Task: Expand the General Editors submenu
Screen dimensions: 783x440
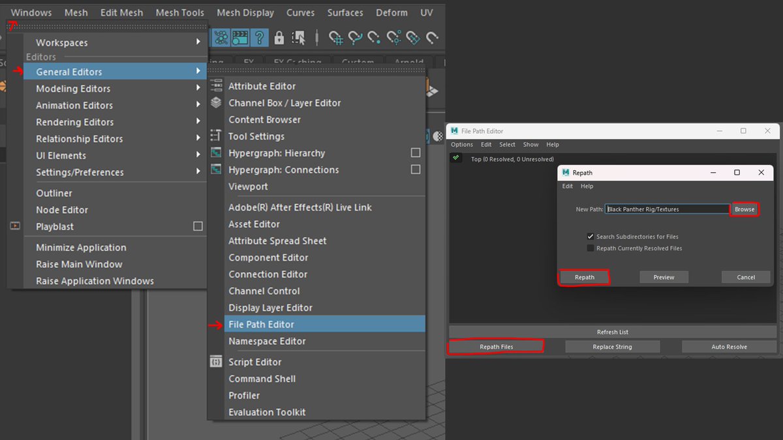Action: click(x=198, y=72)
